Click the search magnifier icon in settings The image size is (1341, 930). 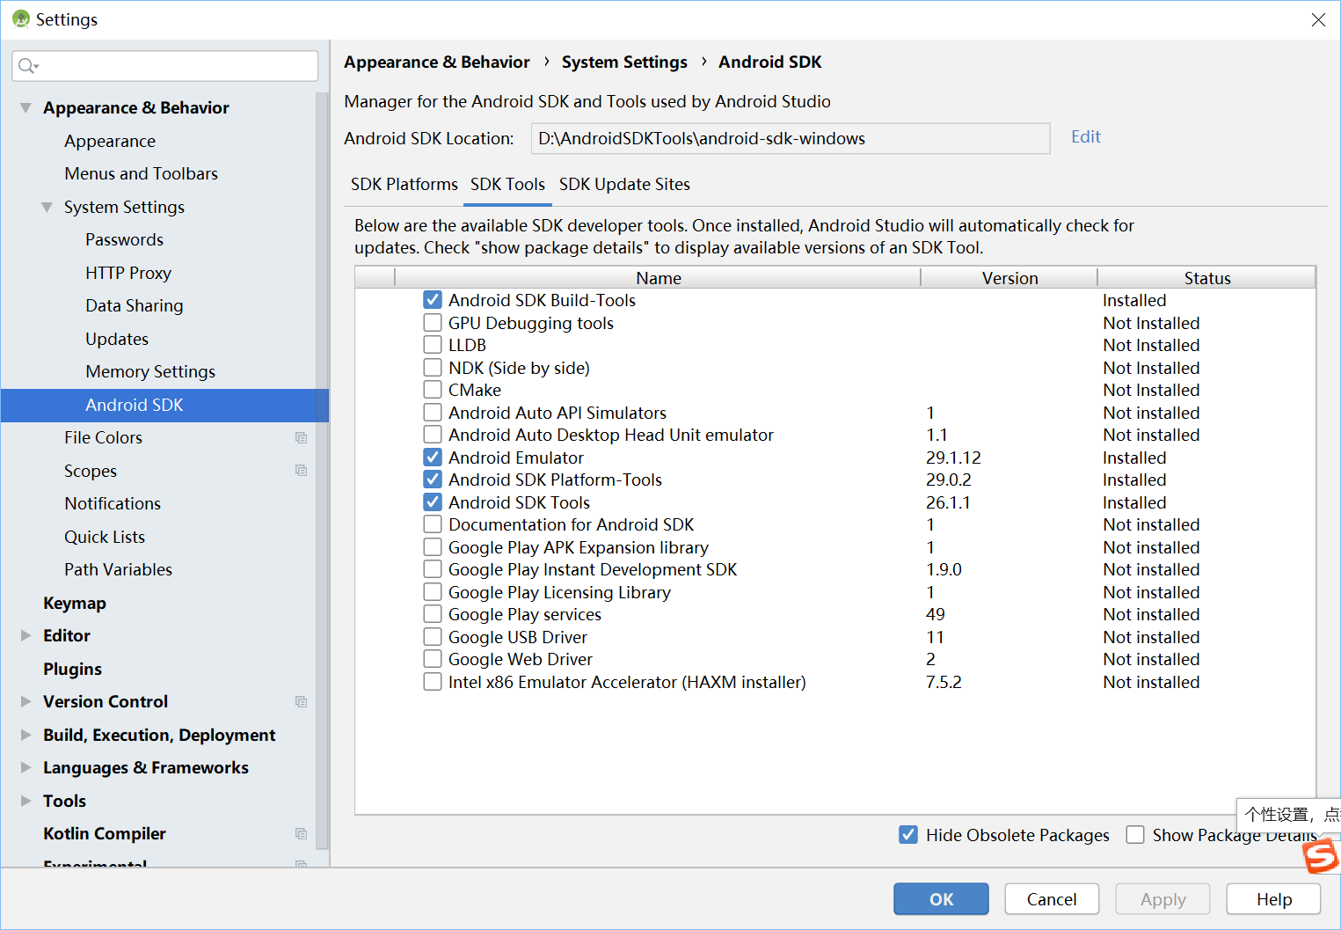tap(26, 66)
